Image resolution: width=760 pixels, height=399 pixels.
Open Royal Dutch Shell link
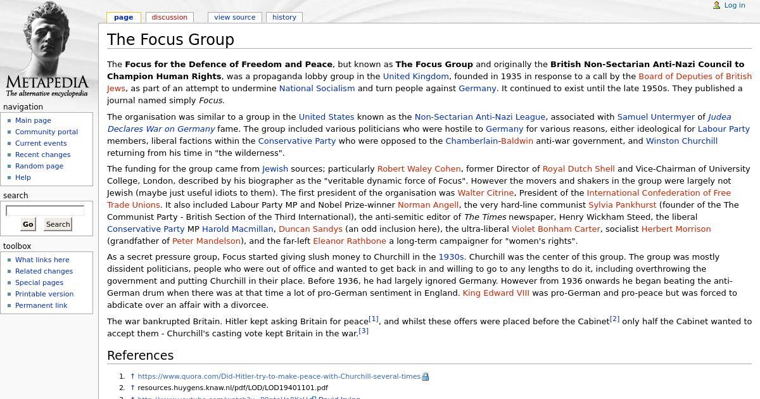coord(578,168)
